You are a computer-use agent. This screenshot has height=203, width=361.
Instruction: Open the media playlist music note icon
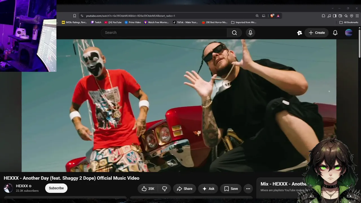pyautogui.click(x=329, y=16)
